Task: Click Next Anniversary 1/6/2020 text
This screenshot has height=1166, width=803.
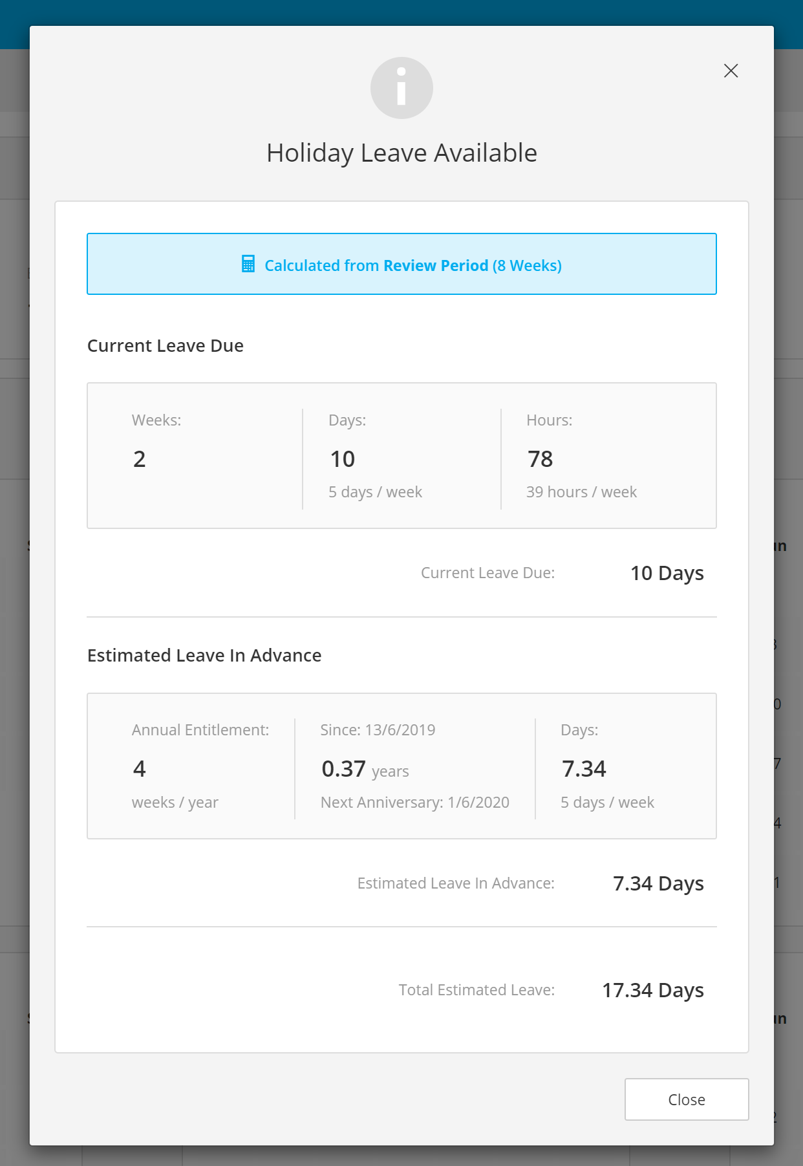Action: pos(414,803)
